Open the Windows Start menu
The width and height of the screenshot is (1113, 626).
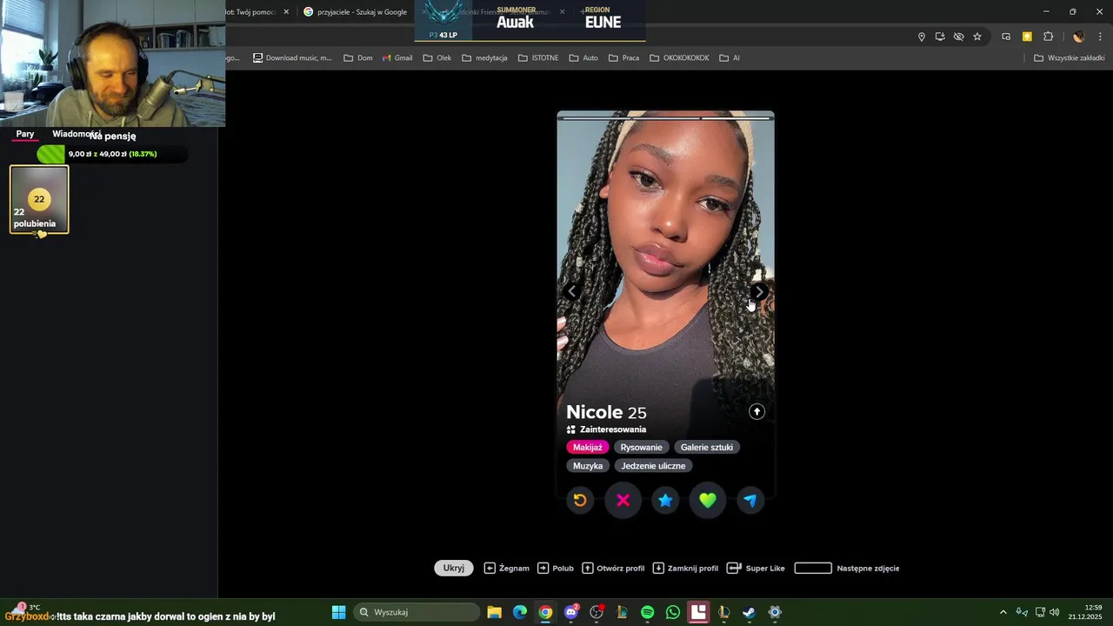pos(338,612)
